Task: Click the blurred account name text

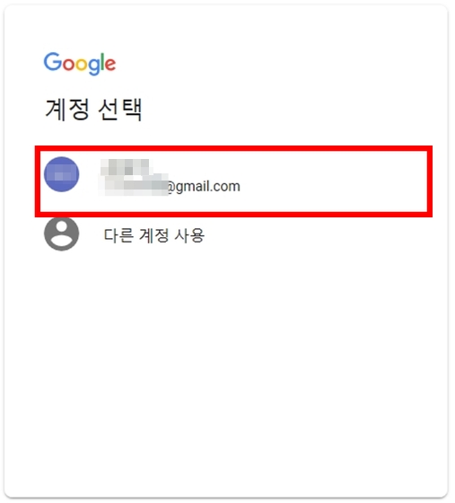Action: pos(126,167)
